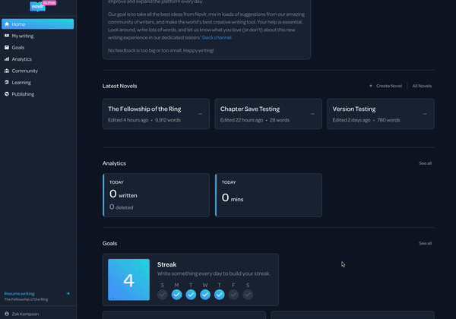Click the Goals calendar icon
The height and width of the screenshot is (319, 456).
pos(7,47)
